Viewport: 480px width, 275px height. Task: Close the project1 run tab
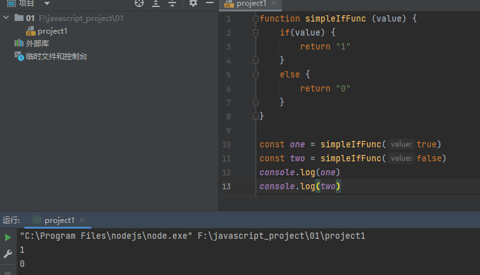pyautogui.click(x=82, y=220)
